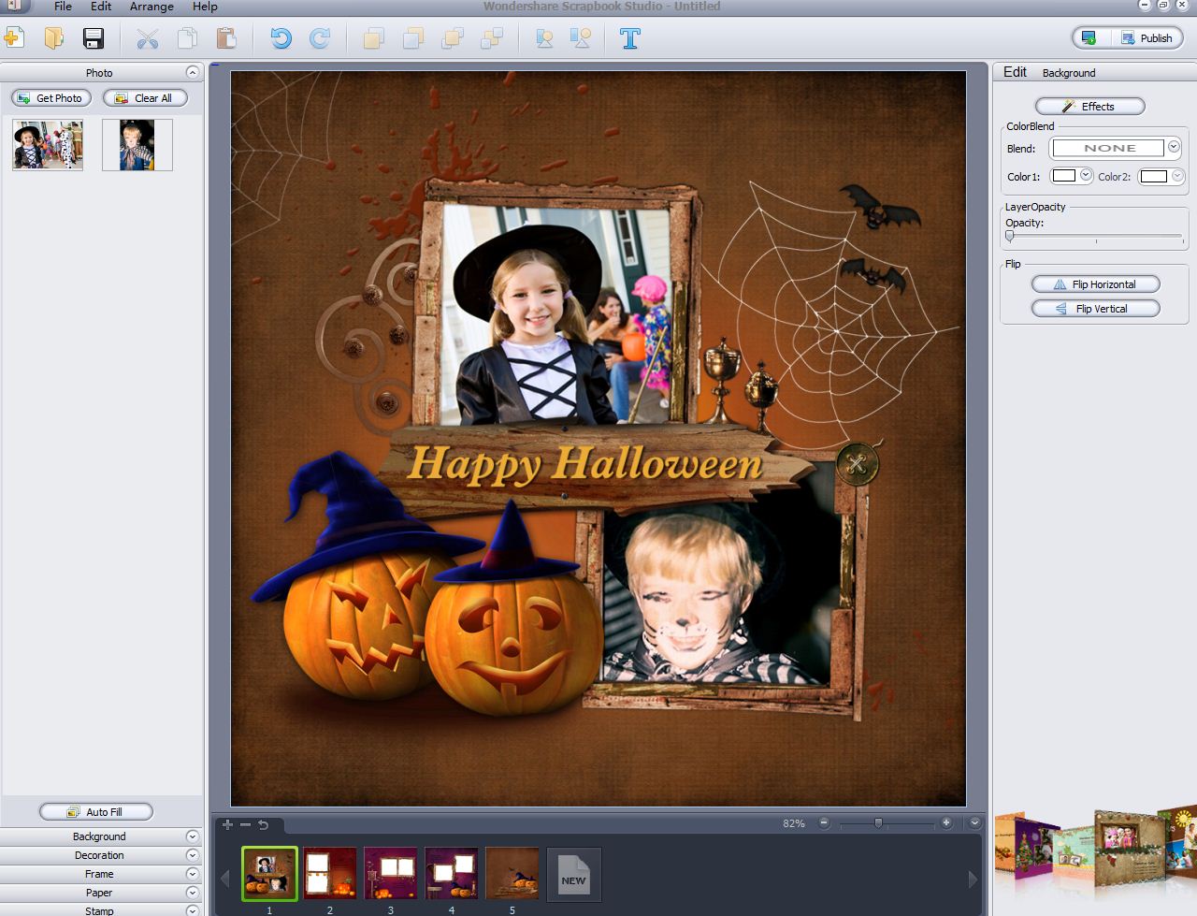Collapse the Photo panel
This screenshot has width=1197, height=916.
coord(192,72)
